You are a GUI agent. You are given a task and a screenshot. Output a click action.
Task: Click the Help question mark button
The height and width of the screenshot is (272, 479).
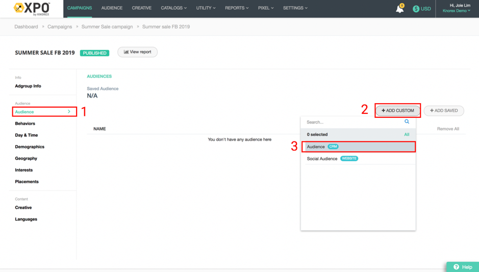463,267
